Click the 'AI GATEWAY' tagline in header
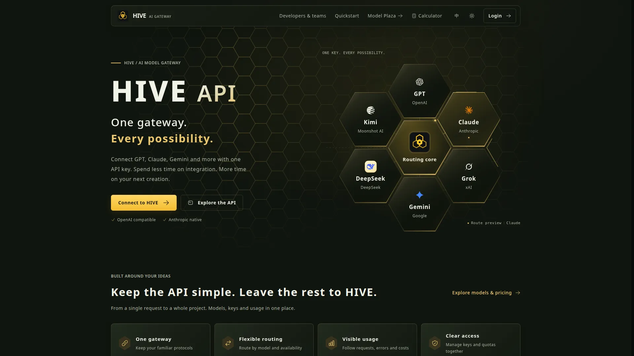This screenshot has width=634, height=356. [x=160, y=16]
